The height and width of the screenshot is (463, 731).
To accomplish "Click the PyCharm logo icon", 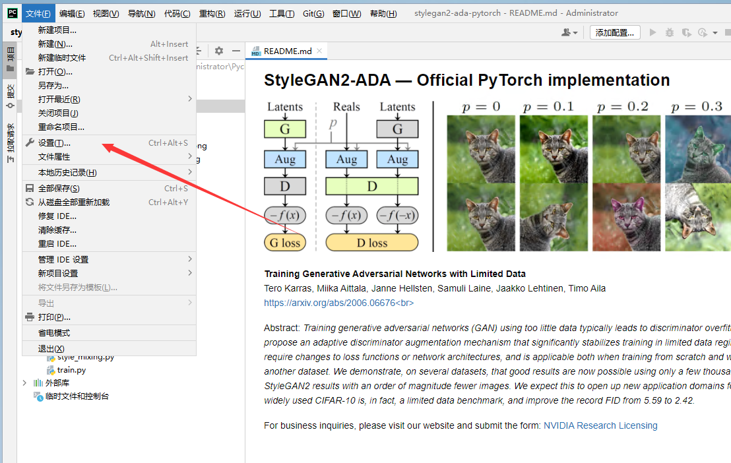I will coord(13,13).
